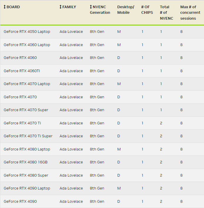Select GeForce RTX 4050 Laptop board cell
This screenshot has height=208, width=204.
coord(27,32)
